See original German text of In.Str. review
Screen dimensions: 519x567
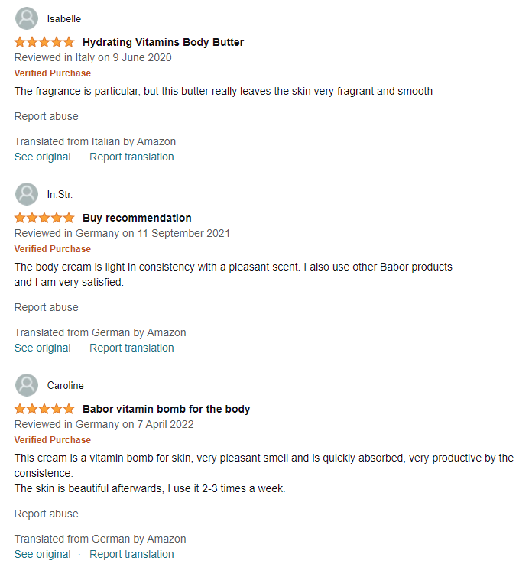pos(42,348)
